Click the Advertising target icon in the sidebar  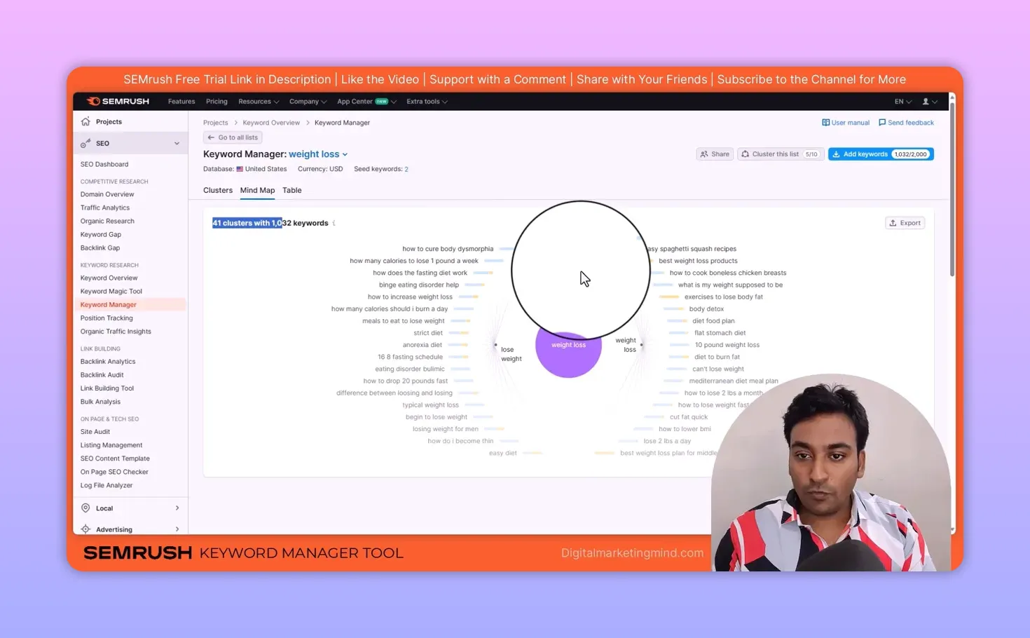point(85,529)
